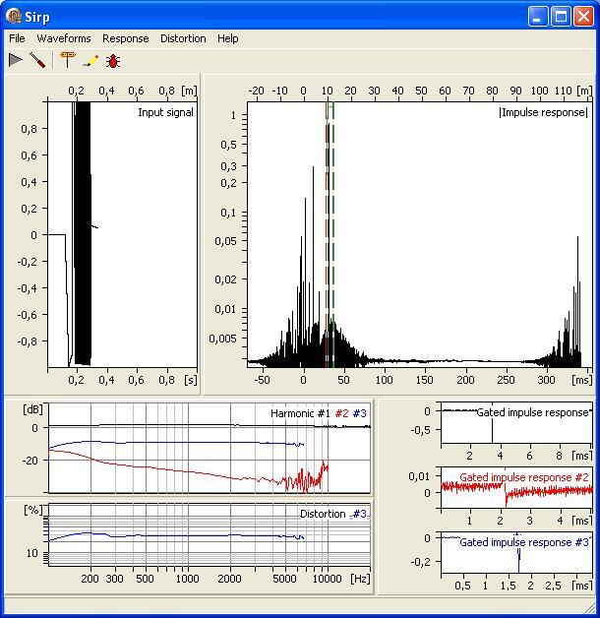Click the Harmonic #3 blue legend label
The height and width of the screenshot is (618, 600).
(x=359, y=413)
